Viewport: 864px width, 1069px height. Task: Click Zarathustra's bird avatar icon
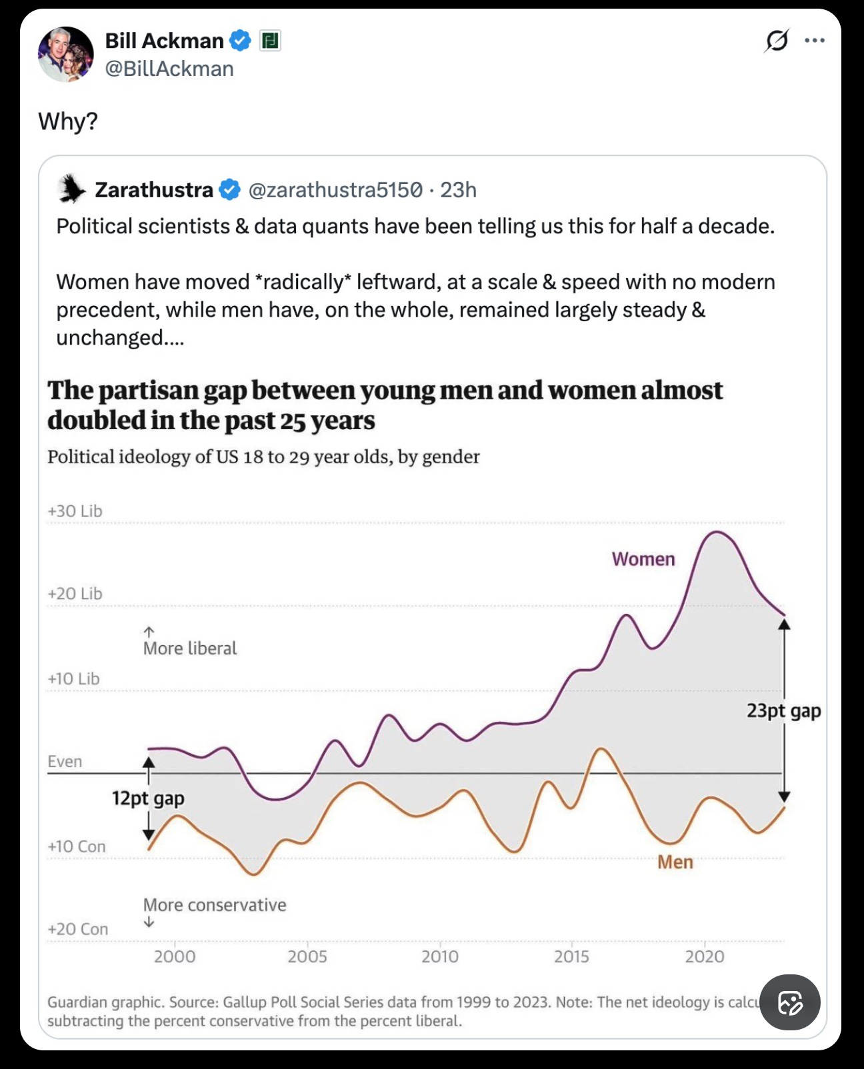tap(71, 189)
